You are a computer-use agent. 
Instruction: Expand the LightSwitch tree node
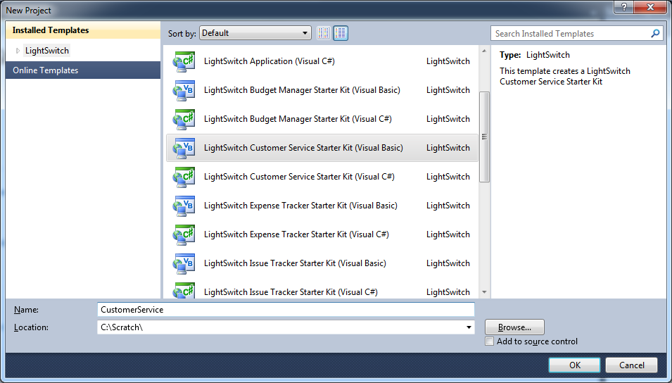pyautogui.click(x=18, y=51)
